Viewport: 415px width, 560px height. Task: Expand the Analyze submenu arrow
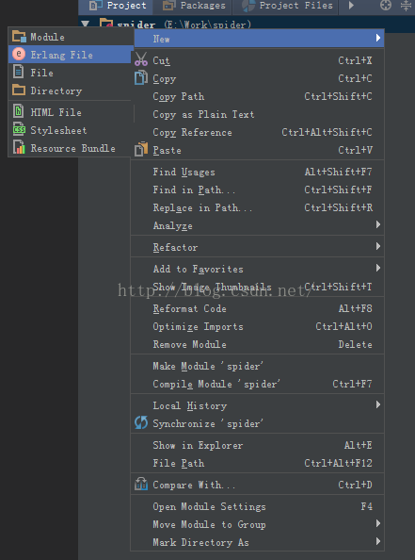(378, 224)
